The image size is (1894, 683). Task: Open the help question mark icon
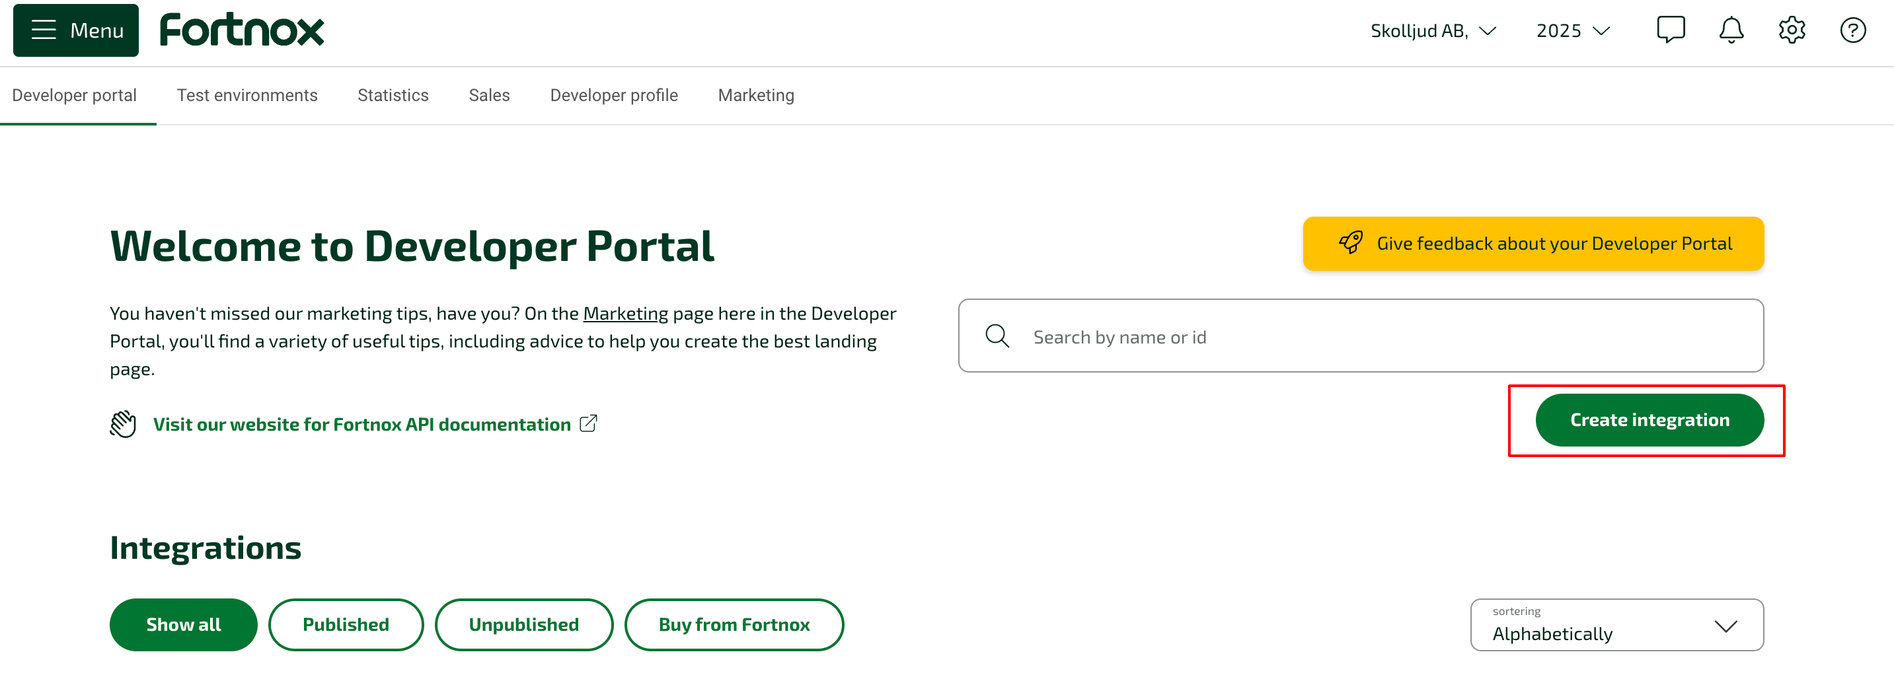tap(1853, 30)
